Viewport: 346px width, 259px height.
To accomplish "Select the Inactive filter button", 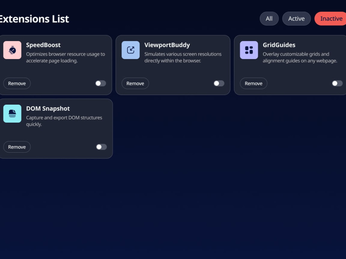I will click(330, 19).
